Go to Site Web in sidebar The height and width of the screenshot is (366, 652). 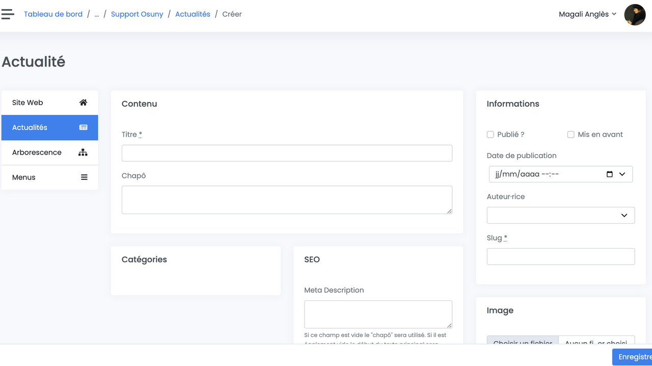click(28, 103)
